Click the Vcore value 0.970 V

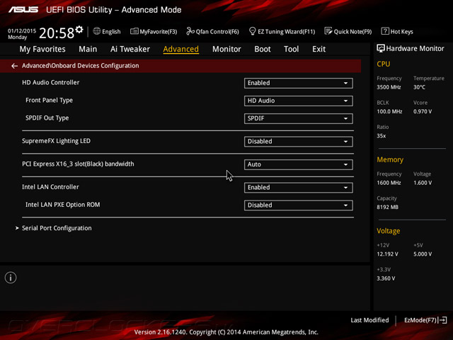[423, 111]
